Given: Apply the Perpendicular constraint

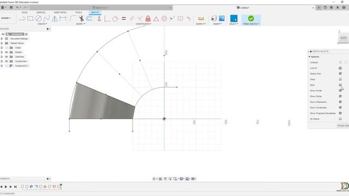Looking at the screenshot, I should pyautogui.click(x=140, y=19).
